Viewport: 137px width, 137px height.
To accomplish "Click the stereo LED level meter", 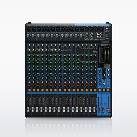I will [x=107, y=55].
